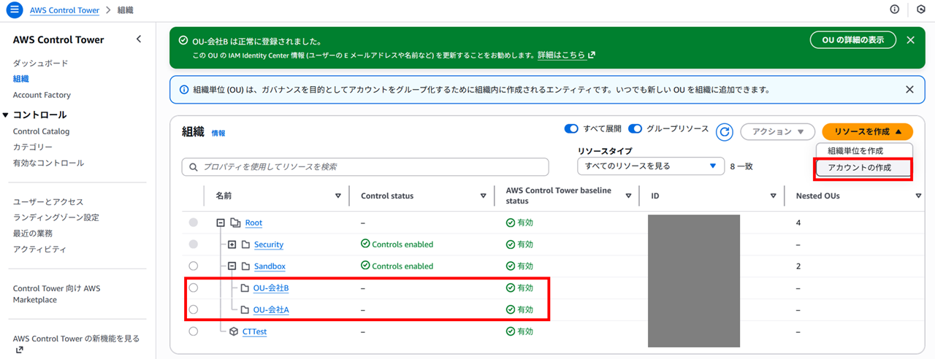
Task: Choose 組織単位を作成 menu option
Action: pos(864,150)
